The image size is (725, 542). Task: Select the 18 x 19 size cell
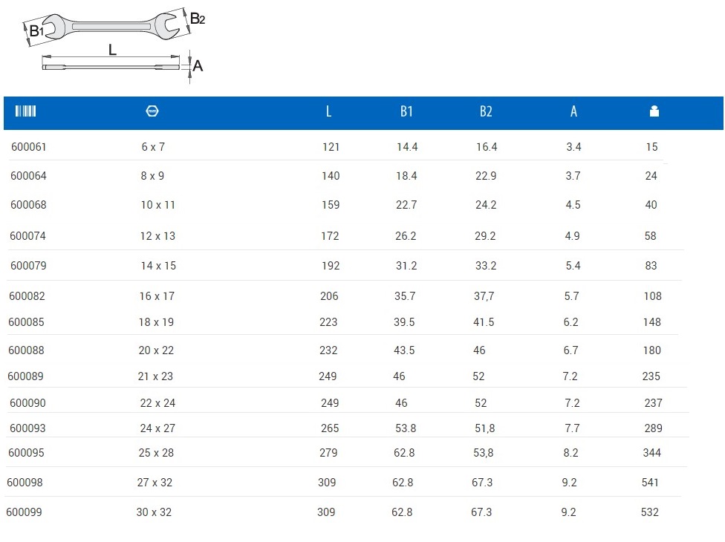point(155,322)
